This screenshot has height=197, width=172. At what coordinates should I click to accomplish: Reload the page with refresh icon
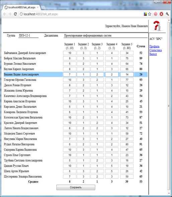[15, 14]
